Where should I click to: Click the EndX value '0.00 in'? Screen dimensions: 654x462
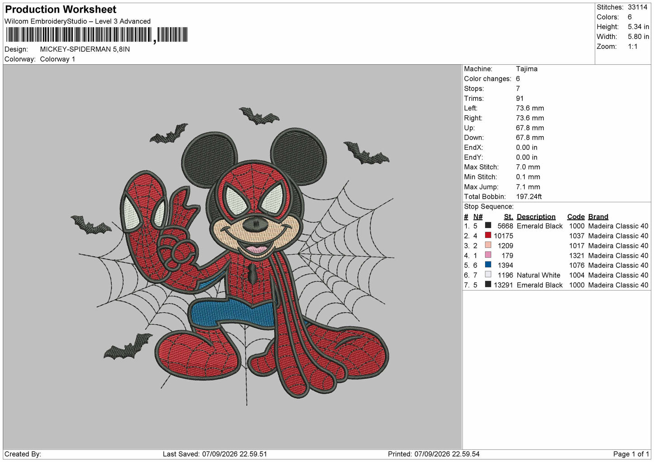point(527,148)
